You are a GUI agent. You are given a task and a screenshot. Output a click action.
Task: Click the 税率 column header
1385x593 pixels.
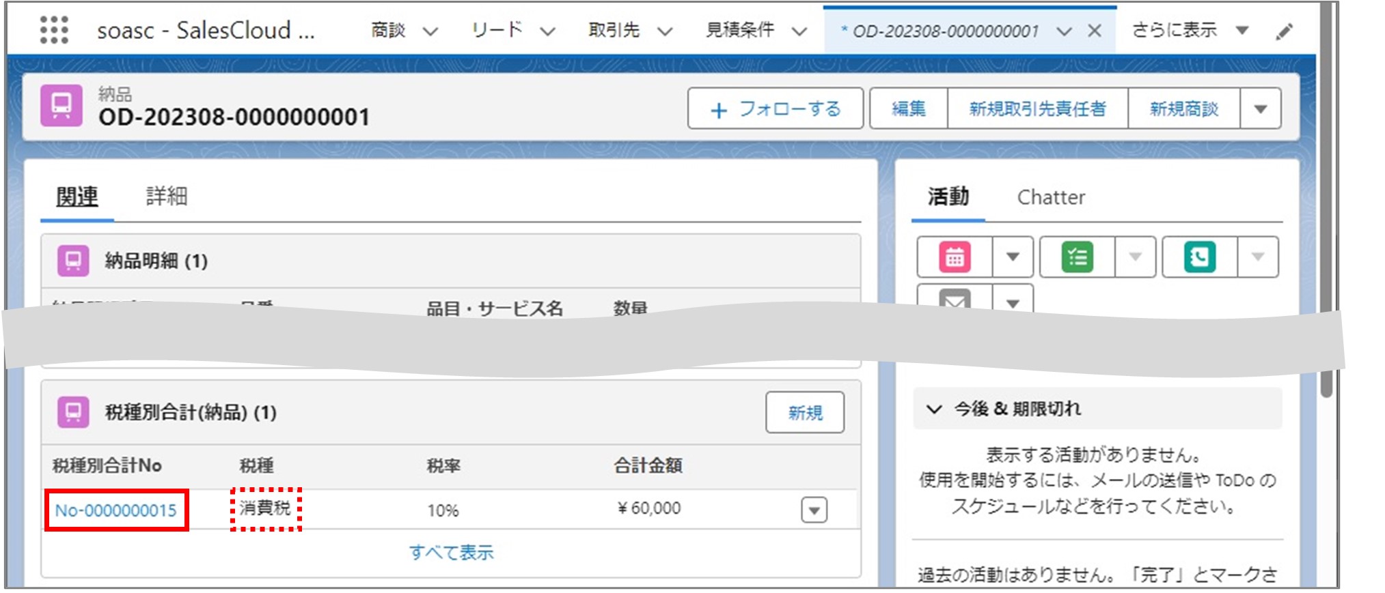click(x=443, y=465)
